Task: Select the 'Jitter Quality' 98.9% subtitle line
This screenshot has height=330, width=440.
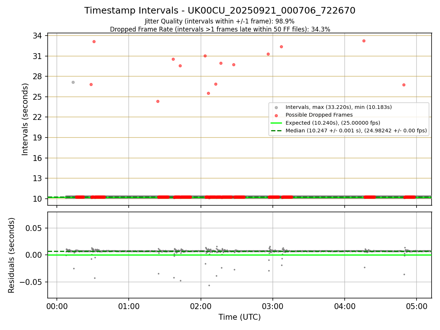Action: (220, 21)
